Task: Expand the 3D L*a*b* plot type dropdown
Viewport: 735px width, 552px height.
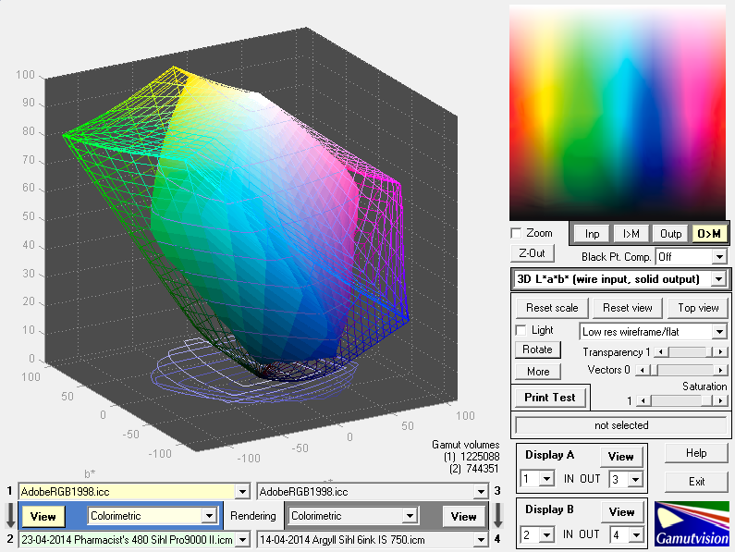Action: tap(717, 278)
